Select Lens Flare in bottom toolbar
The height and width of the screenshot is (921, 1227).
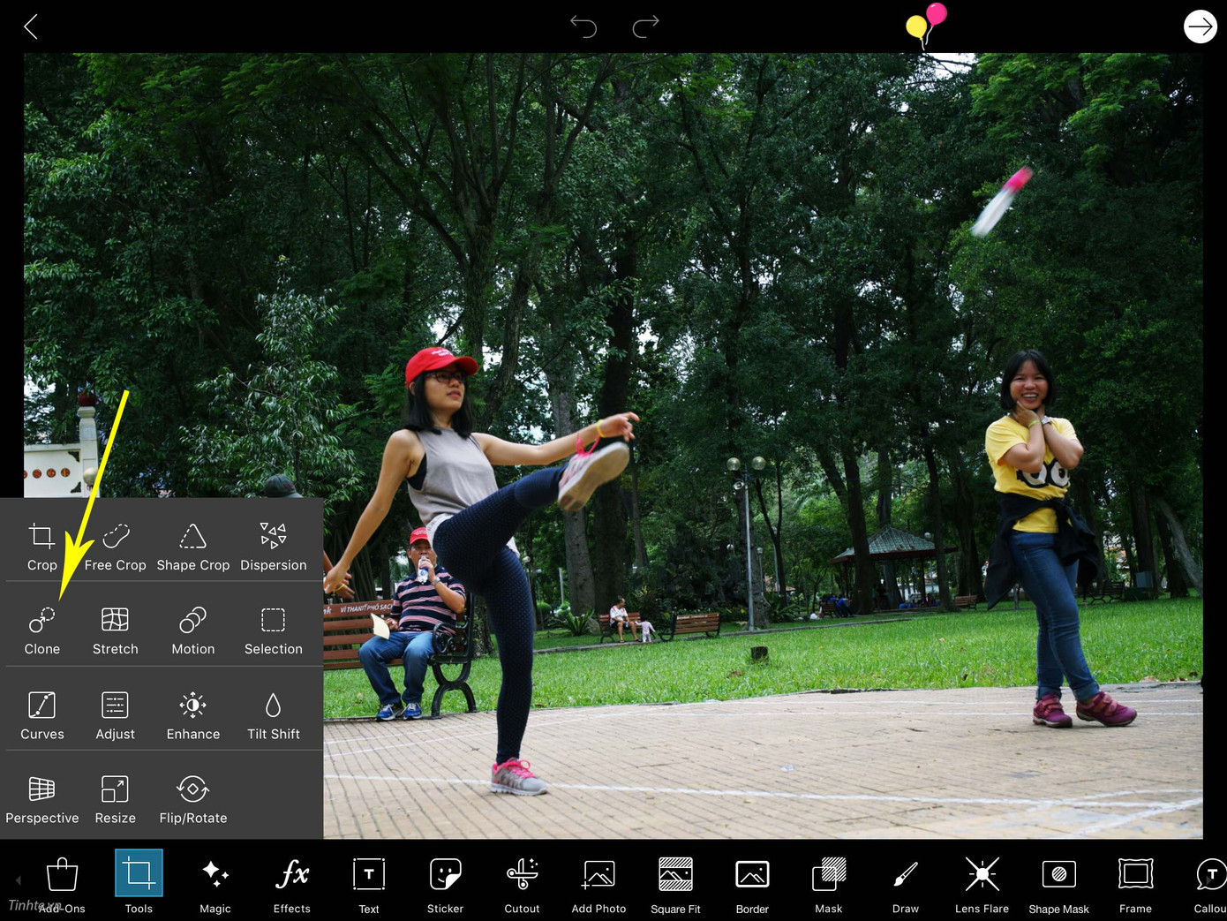[x=982, y=881]
